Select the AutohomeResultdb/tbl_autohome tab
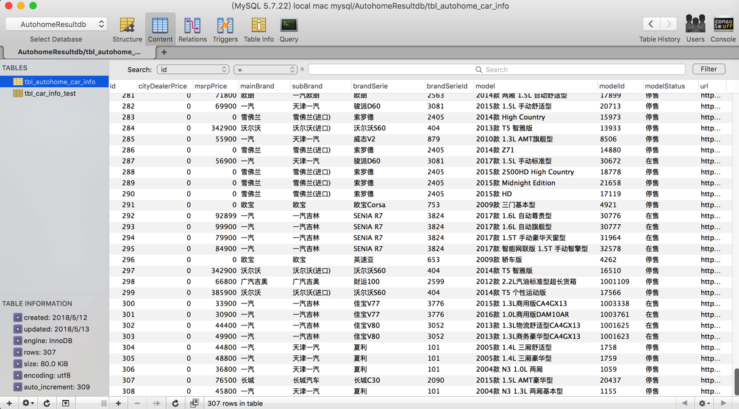 tap(79, 52)
